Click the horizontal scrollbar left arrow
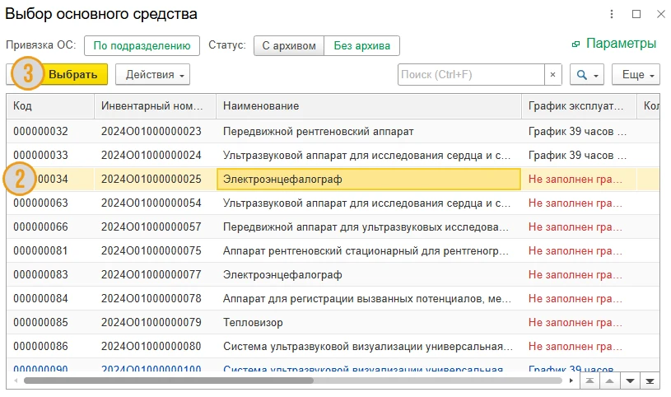This screenshot has height=397, width=671. [x=16, y=381]
